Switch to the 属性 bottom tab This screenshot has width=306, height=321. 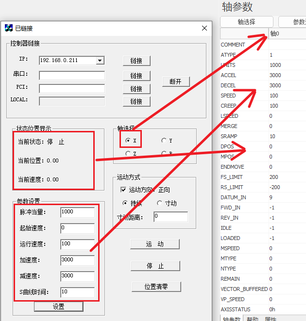271,319
